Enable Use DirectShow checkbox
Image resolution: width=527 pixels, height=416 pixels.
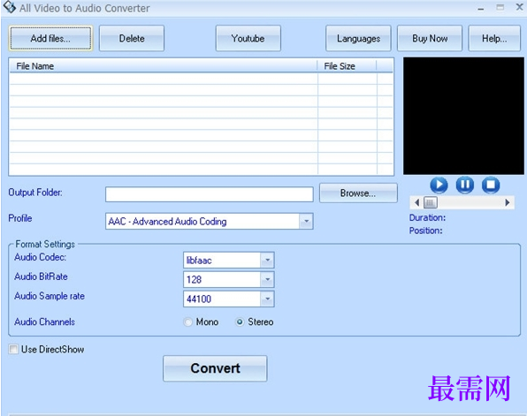coord(13,349)
